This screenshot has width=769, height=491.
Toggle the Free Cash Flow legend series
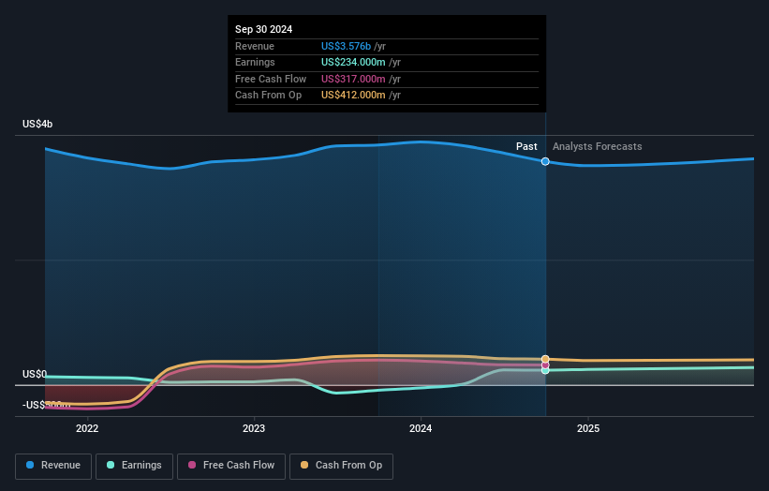[231, 466]
